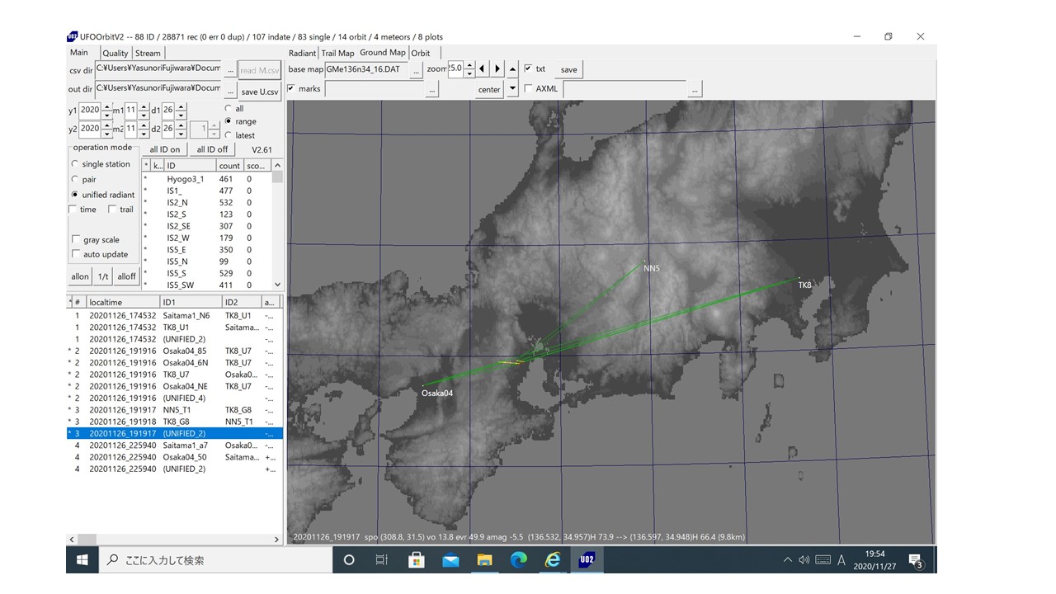
Task: Click the y1 year up spinner arrow
Action: [106, 107]
